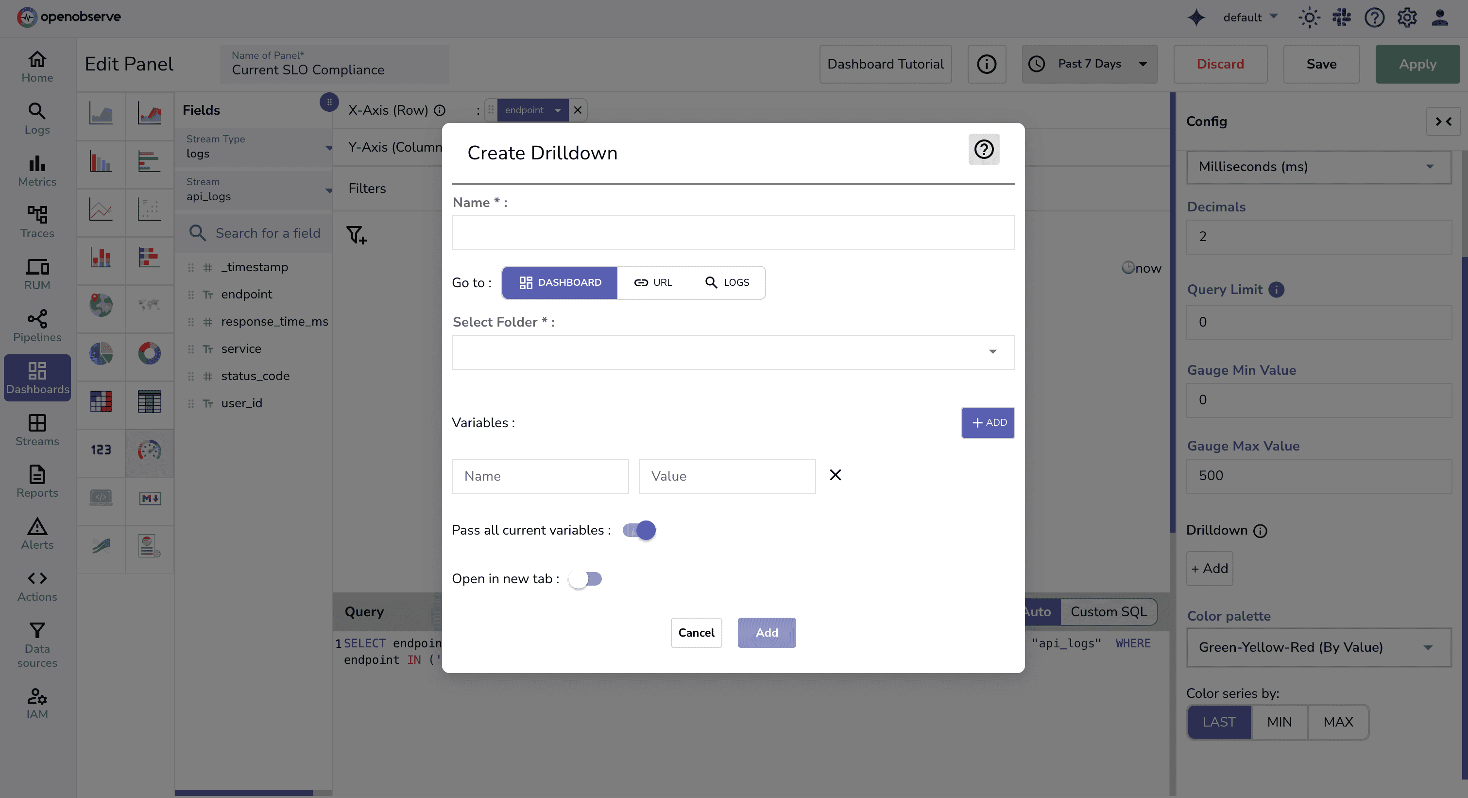Open the Past 7 Days time range dropdown
The width and height of the screenshot is (1468, 798).
pyautogui.click(x=1089, y=64)
